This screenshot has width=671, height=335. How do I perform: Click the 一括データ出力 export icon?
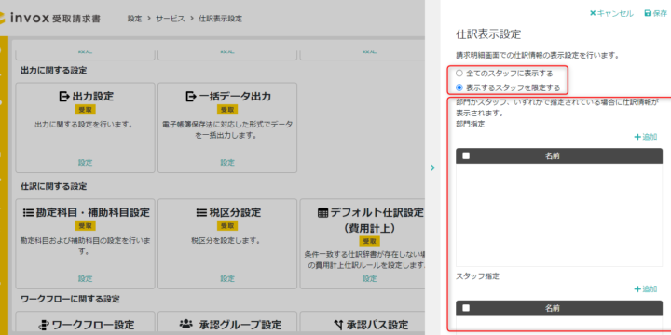point(191,97)
